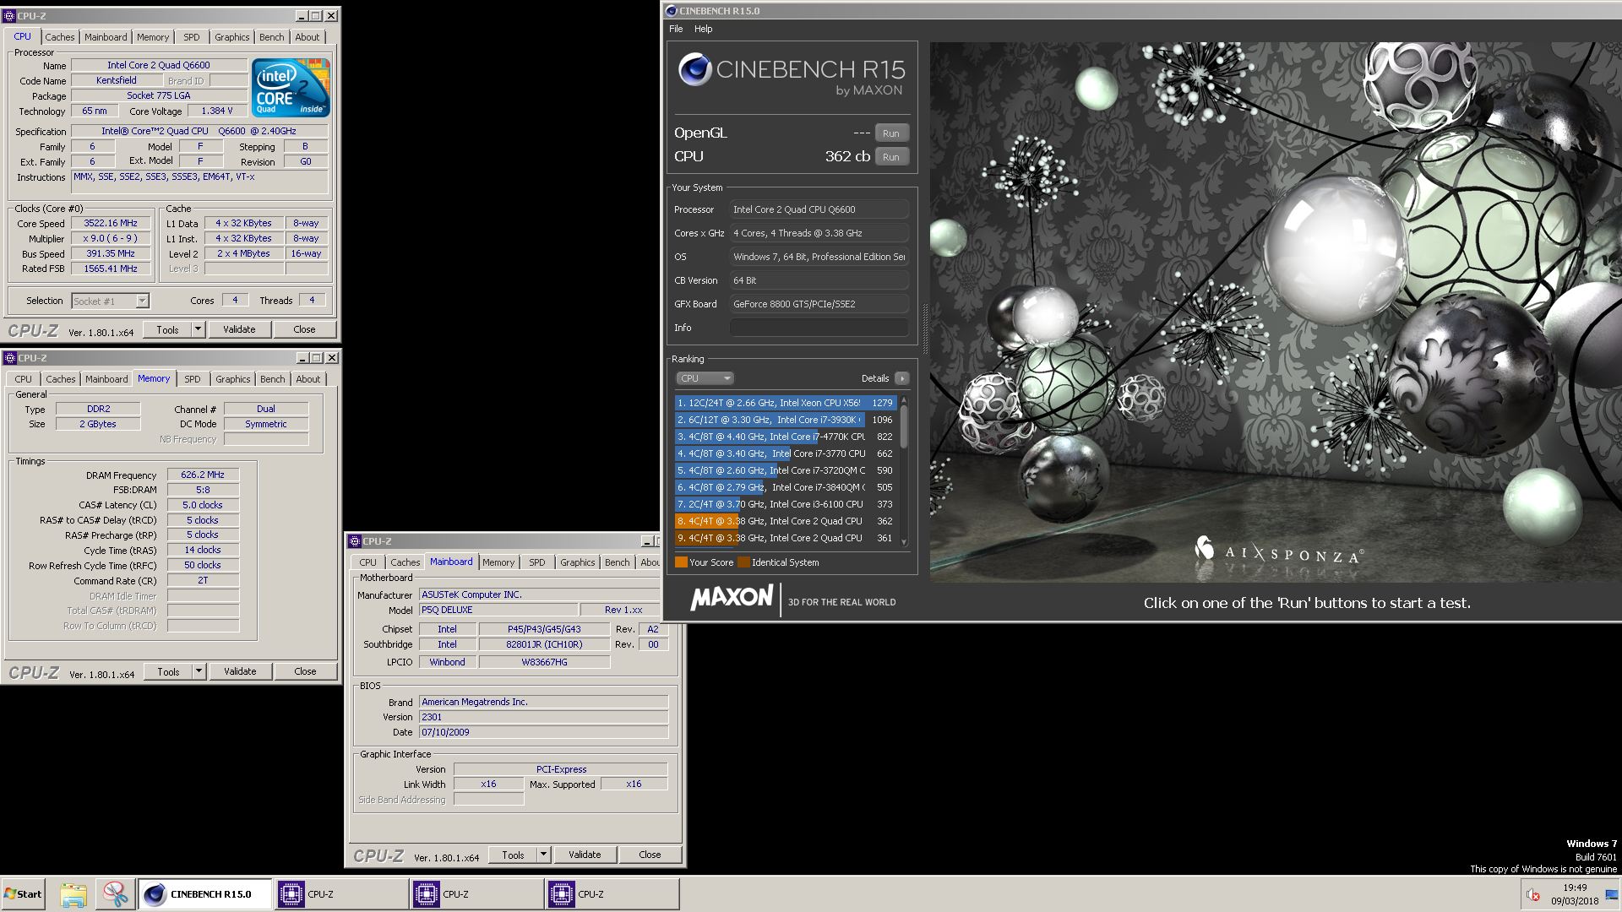
Task: Click CPU-Z title bar icon in CPU window
Action: 10,15
